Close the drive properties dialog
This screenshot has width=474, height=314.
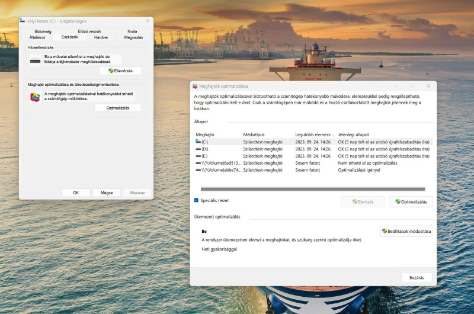click(148, 21)
